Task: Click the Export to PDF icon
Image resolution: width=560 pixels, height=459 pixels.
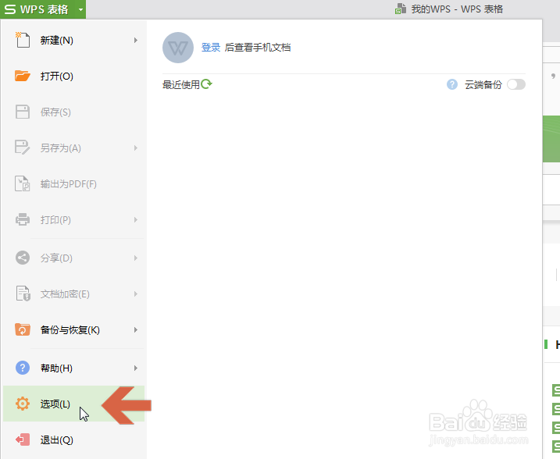Action: click(x=23, y=183)
